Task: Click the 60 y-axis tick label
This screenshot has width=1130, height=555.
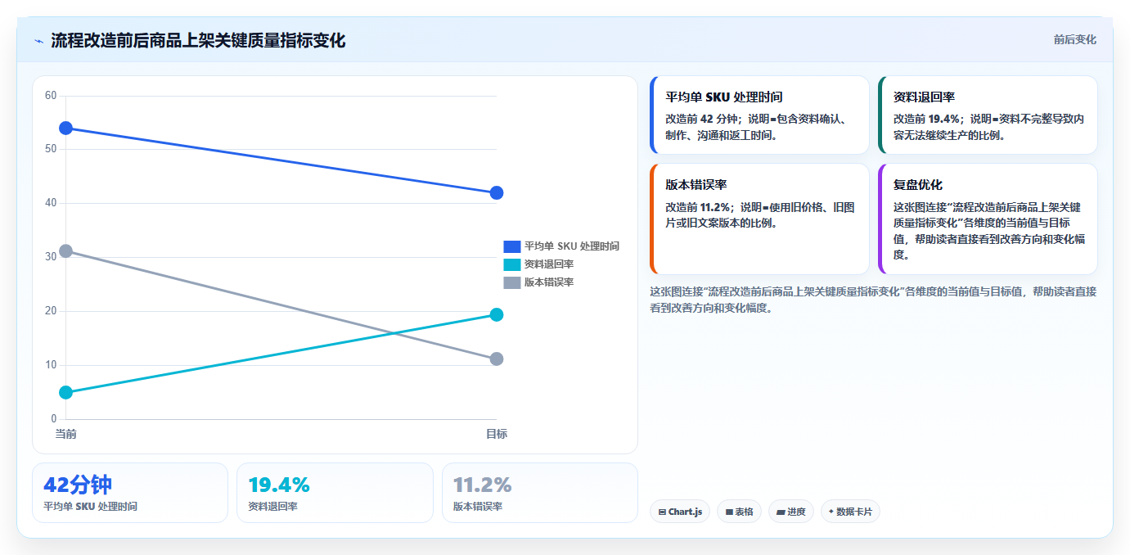Action: [x=51, y=96]
